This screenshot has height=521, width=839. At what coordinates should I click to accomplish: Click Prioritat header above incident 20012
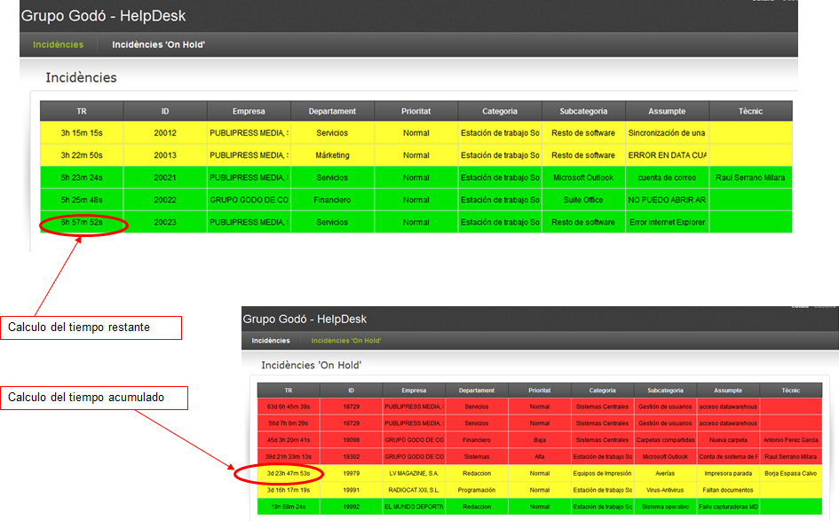point(416,111)
